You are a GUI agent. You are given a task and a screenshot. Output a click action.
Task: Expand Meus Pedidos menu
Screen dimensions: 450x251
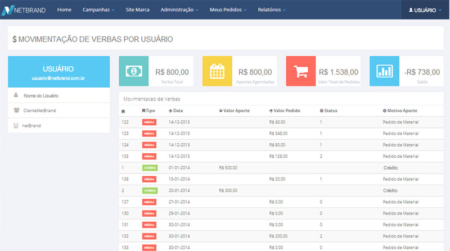(x=228, y=10)
